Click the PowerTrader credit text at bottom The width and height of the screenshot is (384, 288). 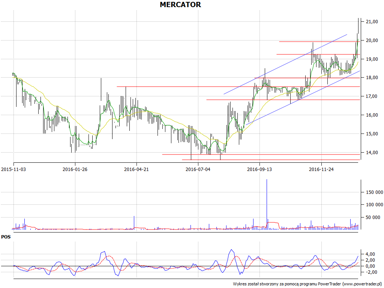(x=307, y=284)
